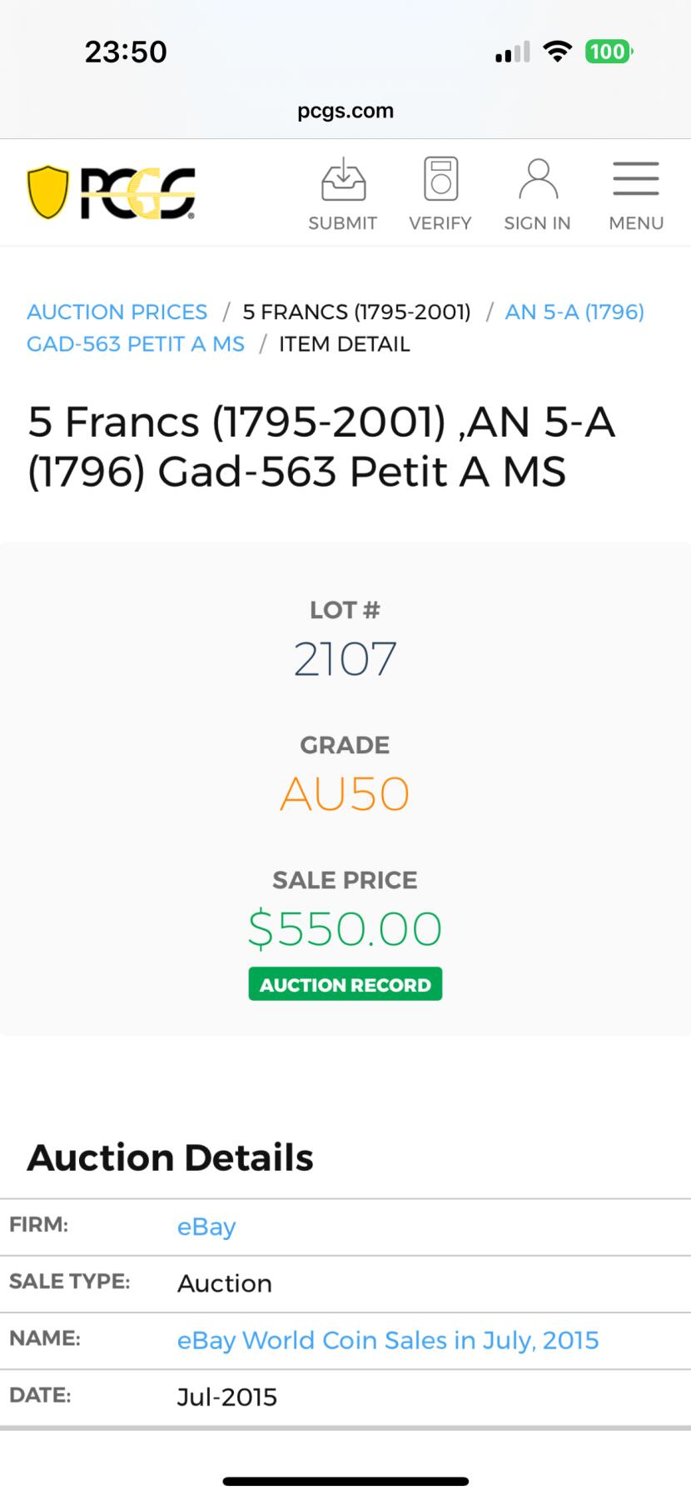Tap the green Auction Record badge
Screen dimensions: 691x1500
[345, 984]
